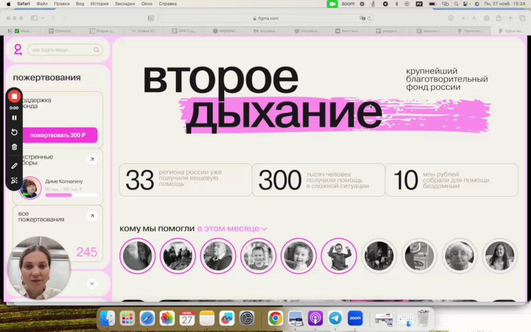Expand the chevron-down card below все пожертвования
Image resolution: width=531 pixels, height=332 pixels.
pos(92,284)
